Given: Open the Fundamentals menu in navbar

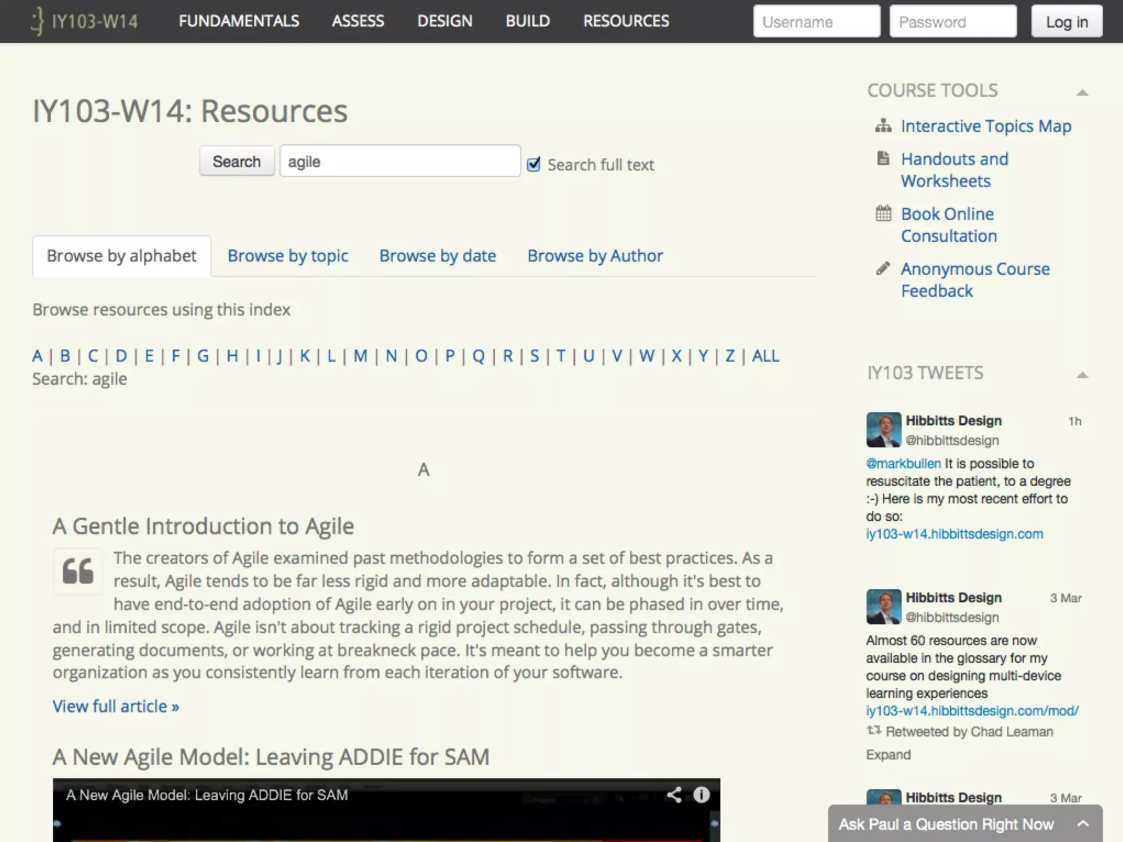Looking at the screenshot, I should pos(239,21).
